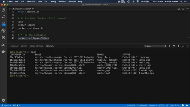The width and height of the screenshot is (190, 107).
Task: Change indentation via Spaces: 4
Action: click(x=153, y=105)
